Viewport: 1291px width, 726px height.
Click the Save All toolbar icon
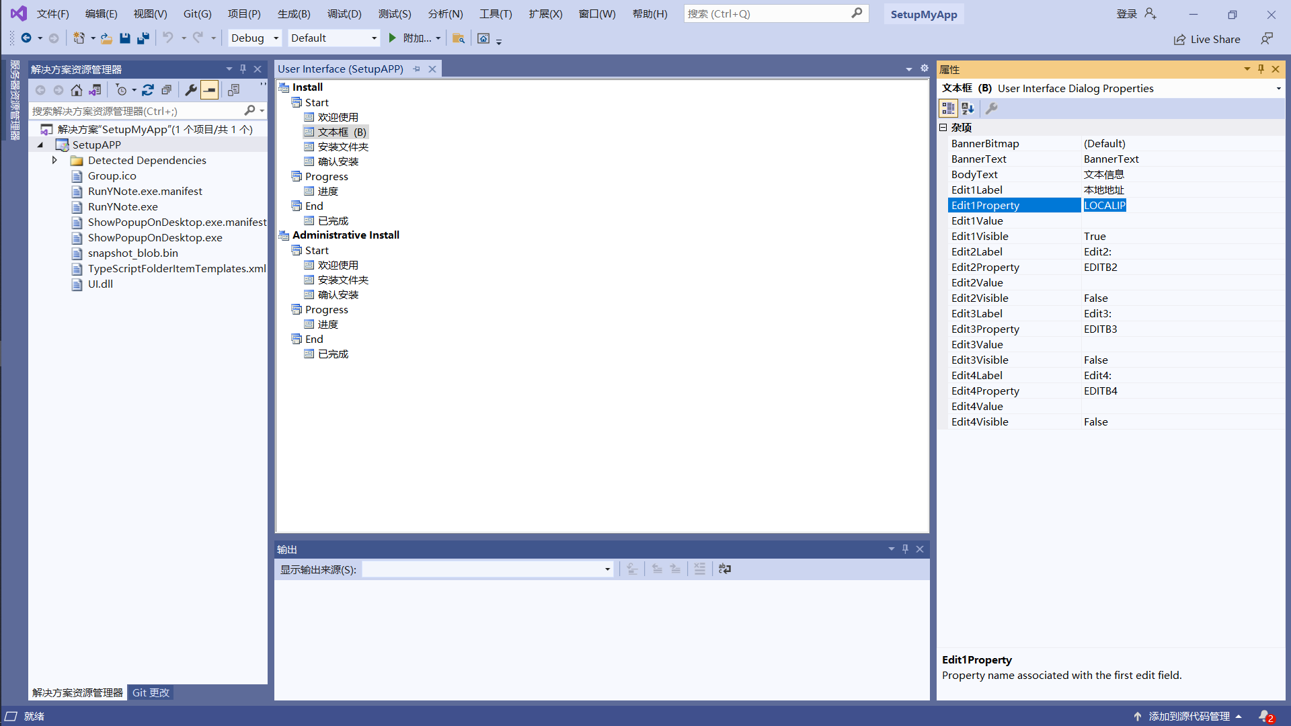[143, 38]
